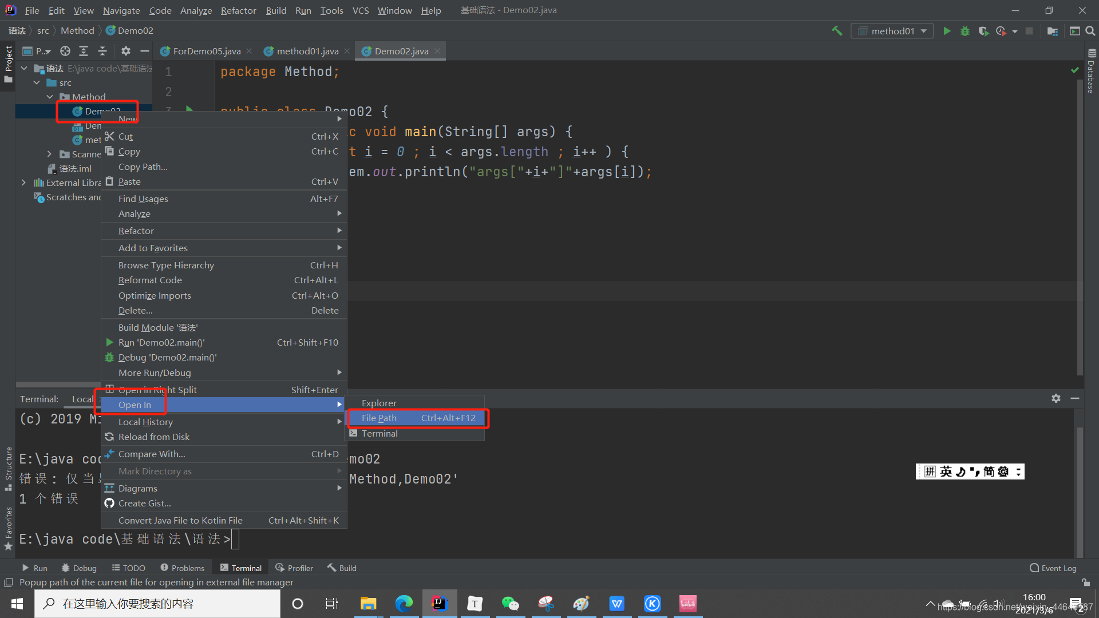Screen dimensions: 1099x618
Task: Click the Reformat Code option
Action: click(x=150, y=279)
